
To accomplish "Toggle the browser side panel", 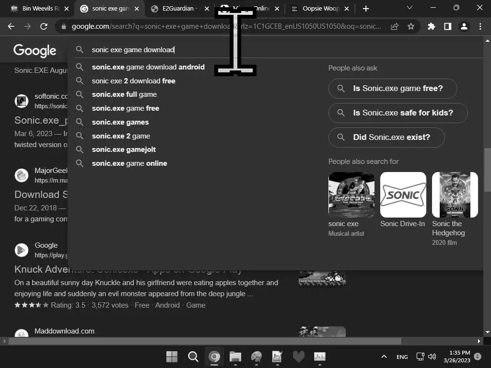I will [448, 27].
